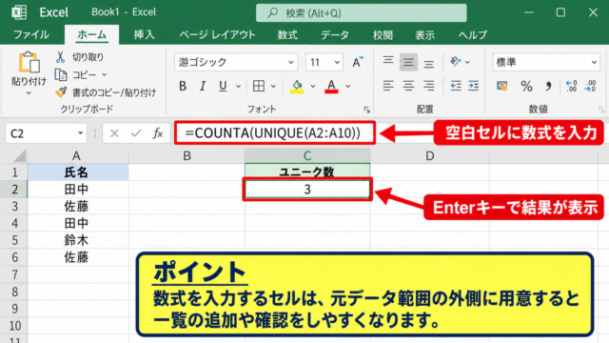Apply the red font color button
609x343 pixels.
click(x=331, y=86)
